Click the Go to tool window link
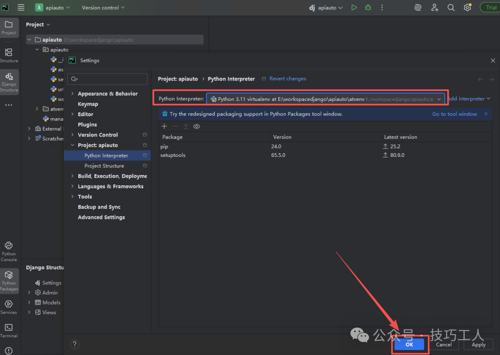The width and height of the screenshot is (500, 355). point(454,113)
